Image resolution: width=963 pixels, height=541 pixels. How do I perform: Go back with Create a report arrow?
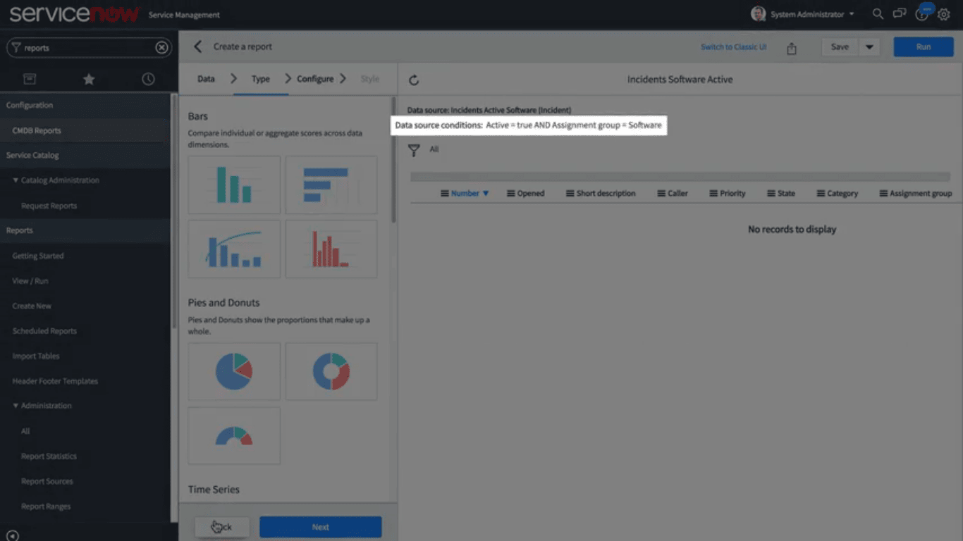pos(198,46)
